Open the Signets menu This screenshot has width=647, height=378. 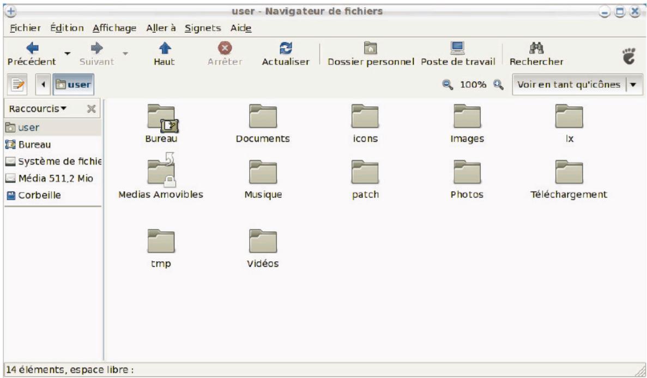[x=203, y=28]
